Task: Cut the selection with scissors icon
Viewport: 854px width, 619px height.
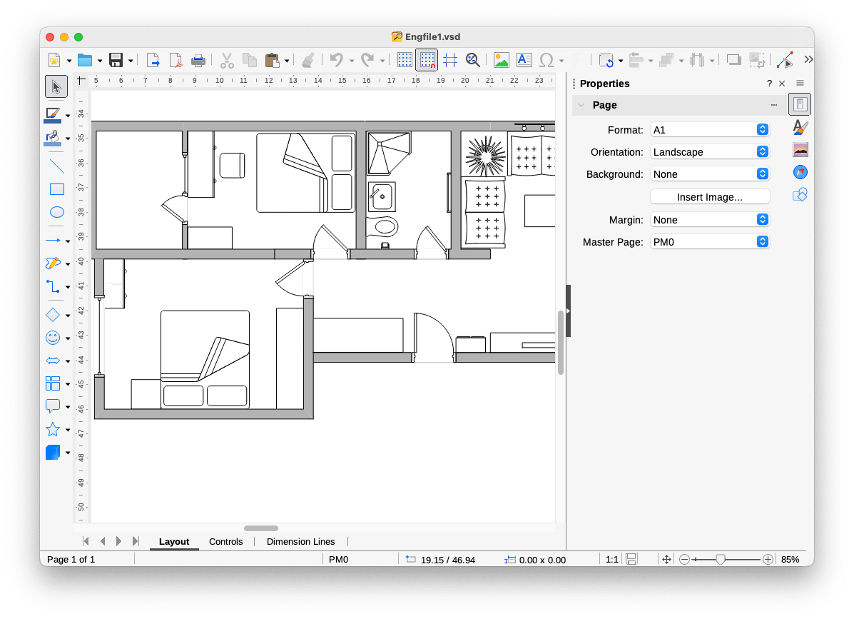Action: [x=227, y=60]
